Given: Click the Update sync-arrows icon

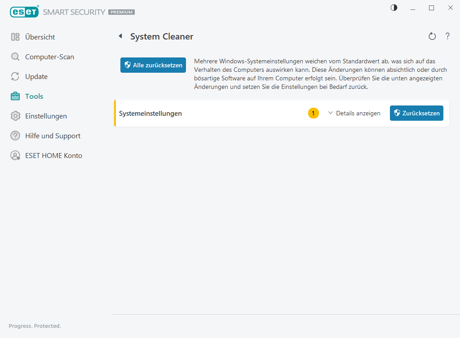Looking at the screenshot, I should (x=15, y=76).
